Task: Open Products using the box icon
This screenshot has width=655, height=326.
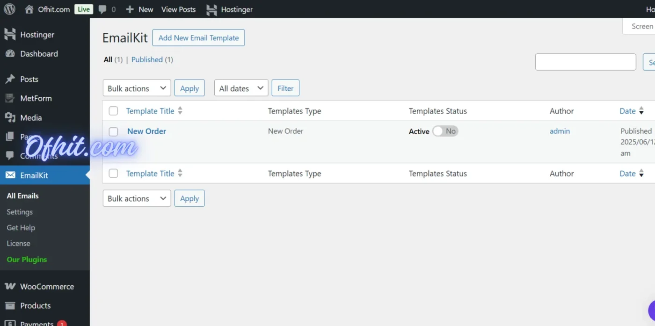Action: 9,305
